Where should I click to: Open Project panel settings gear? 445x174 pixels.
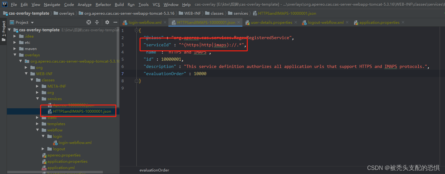coord(107,22)
